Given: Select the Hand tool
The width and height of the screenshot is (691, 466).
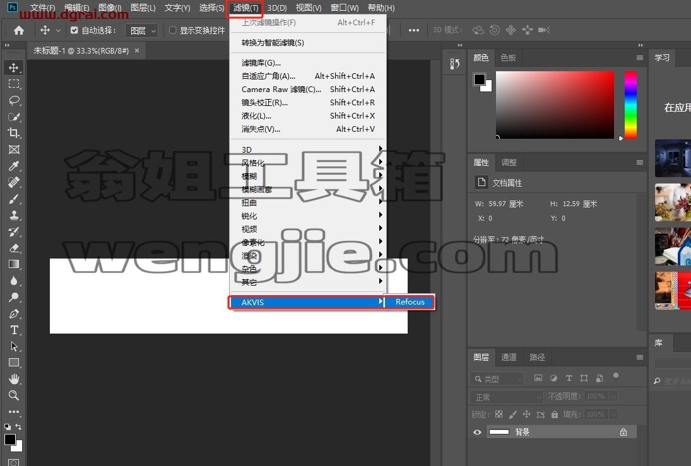Looking at the screenshot, I should 14,379.
